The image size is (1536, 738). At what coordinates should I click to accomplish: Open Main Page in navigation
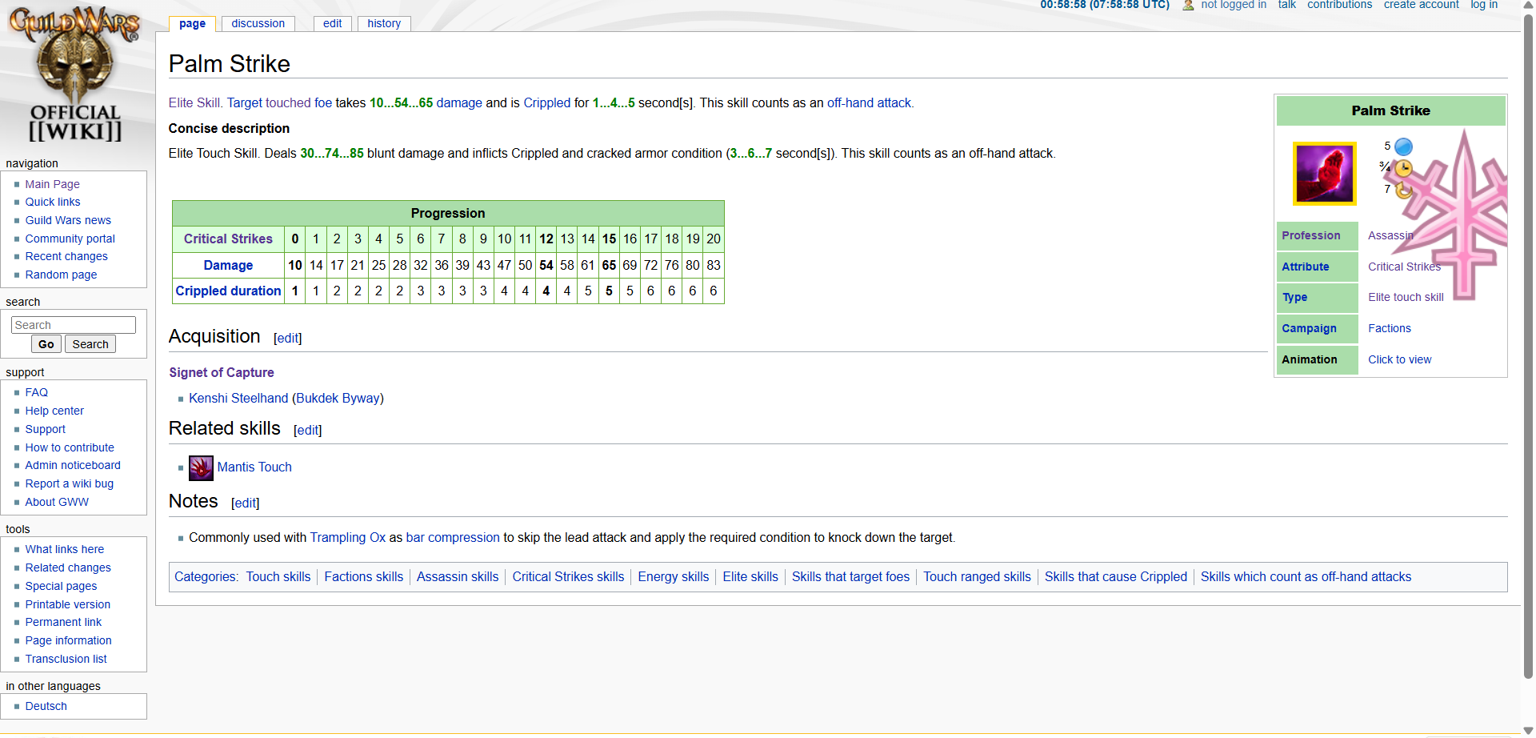click(52, 184)
